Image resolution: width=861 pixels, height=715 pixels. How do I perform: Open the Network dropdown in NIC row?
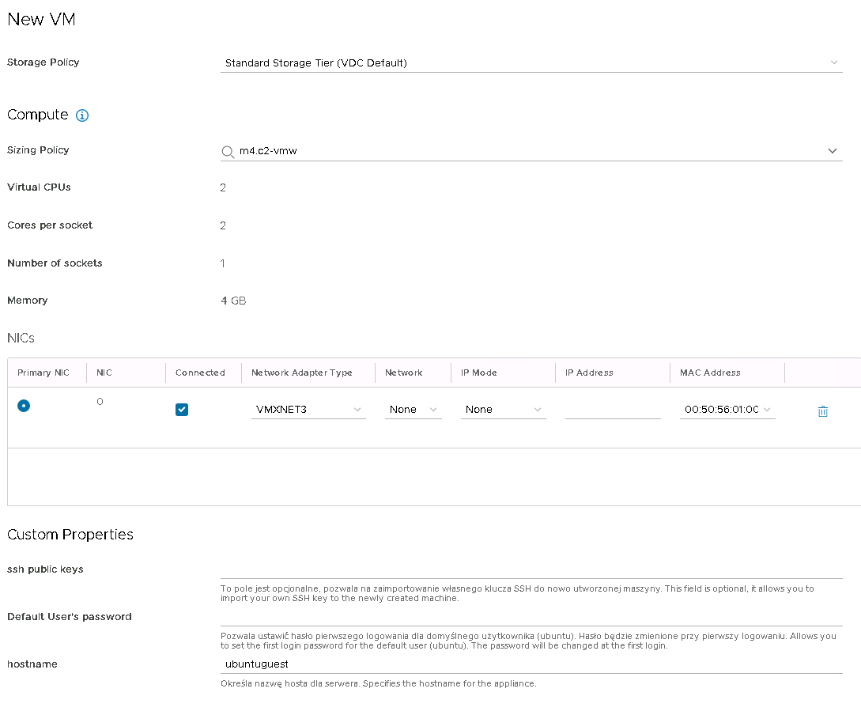[x=413, y=410]
